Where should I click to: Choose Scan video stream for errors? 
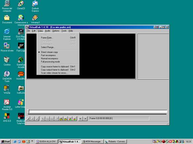tap(58, 73)
